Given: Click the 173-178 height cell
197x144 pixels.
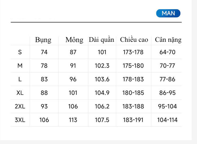Looking at the screenshot, I should click(133, 52).
